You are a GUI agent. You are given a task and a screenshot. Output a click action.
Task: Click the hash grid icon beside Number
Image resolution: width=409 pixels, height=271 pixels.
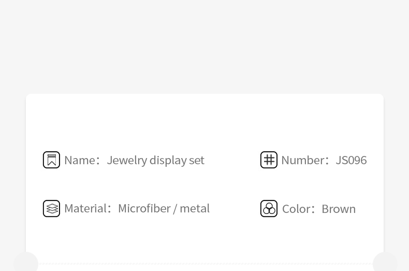click(269, 160)
